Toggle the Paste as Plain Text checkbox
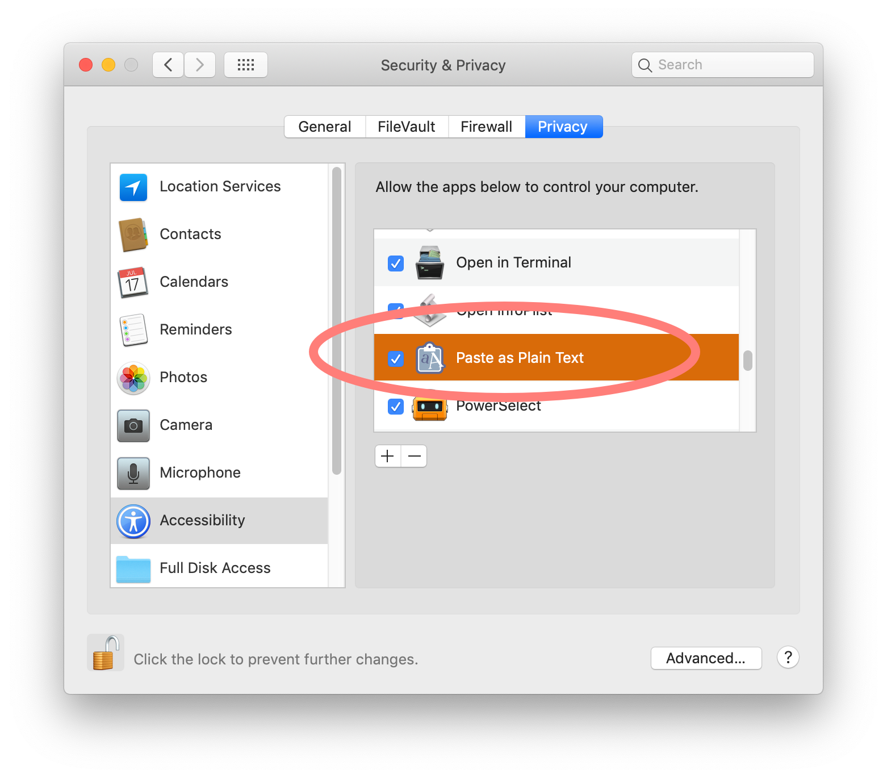The height and width of the screenshot is (778, 887). point(396,359)
